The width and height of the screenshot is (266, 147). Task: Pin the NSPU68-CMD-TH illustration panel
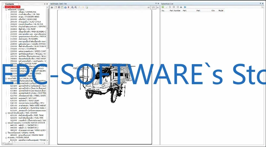(x=156, y=3)
